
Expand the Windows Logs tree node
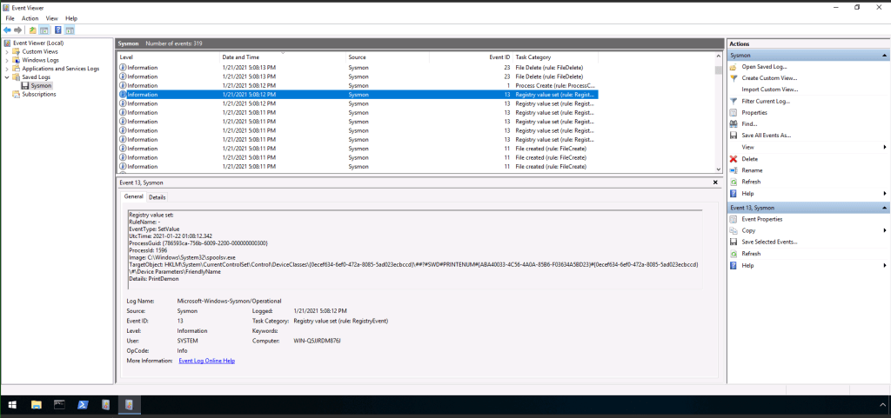pos(6,60)
